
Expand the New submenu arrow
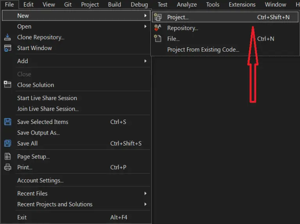point(145,16)
